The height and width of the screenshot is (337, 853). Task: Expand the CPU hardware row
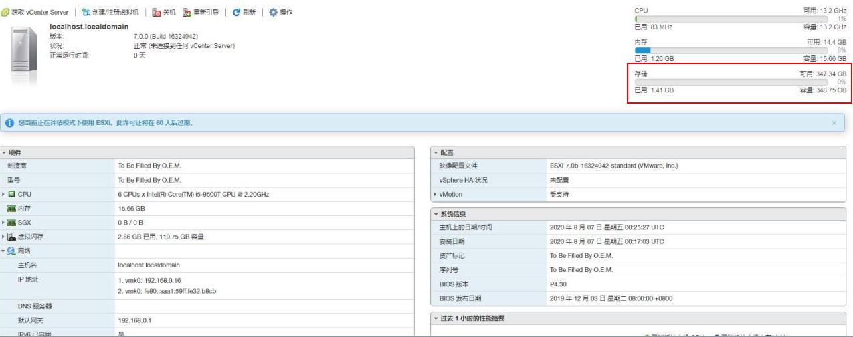click(x=3, y=194)
